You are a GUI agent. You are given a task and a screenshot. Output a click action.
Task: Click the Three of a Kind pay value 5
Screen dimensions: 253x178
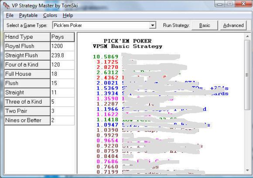click(62, 102)
